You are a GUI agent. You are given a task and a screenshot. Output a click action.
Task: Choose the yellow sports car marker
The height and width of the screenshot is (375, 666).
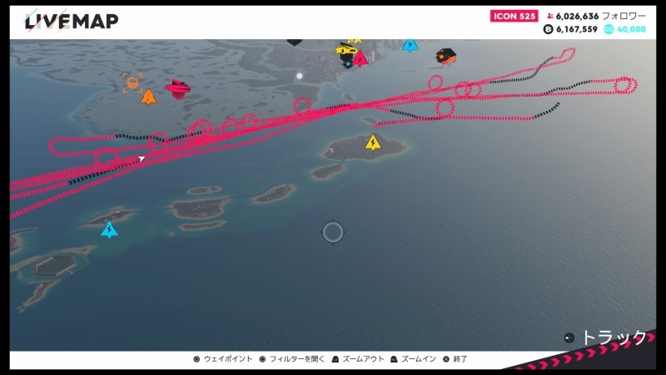345,49
